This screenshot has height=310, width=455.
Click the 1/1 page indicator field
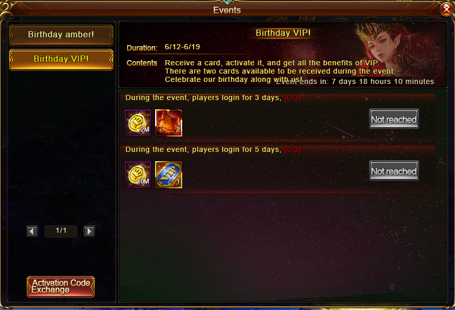pyautogui.click(x=61, y=231)
